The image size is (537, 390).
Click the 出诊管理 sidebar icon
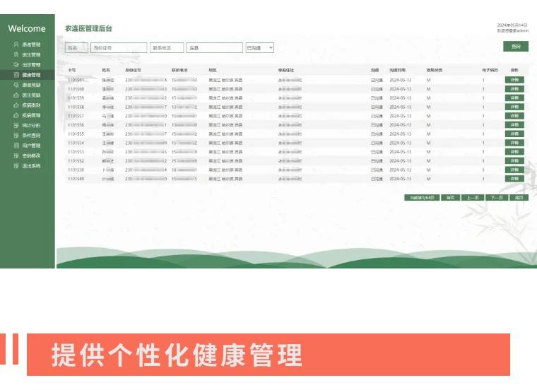tap(16, 64)
